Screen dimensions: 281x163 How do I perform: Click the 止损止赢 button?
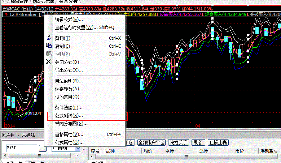pos(218,142)
